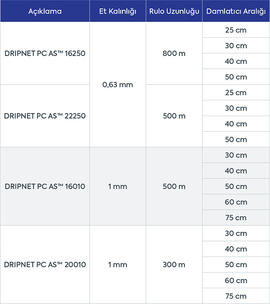270x304 pixels.
Task: Select 1 mm thickness for DRIPNET 16010
Action: coord(117,186)
